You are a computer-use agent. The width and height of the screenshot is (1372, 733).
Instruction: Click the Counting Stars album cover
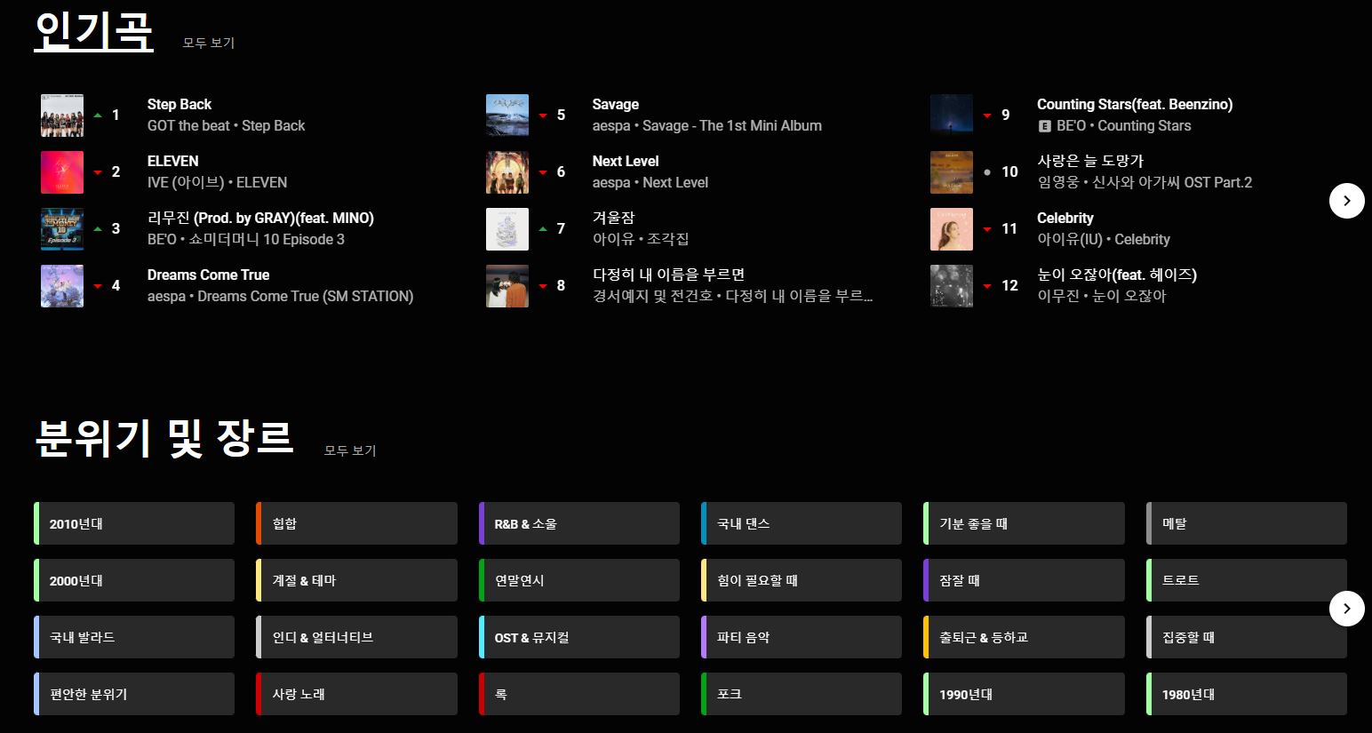click(952, 116)
